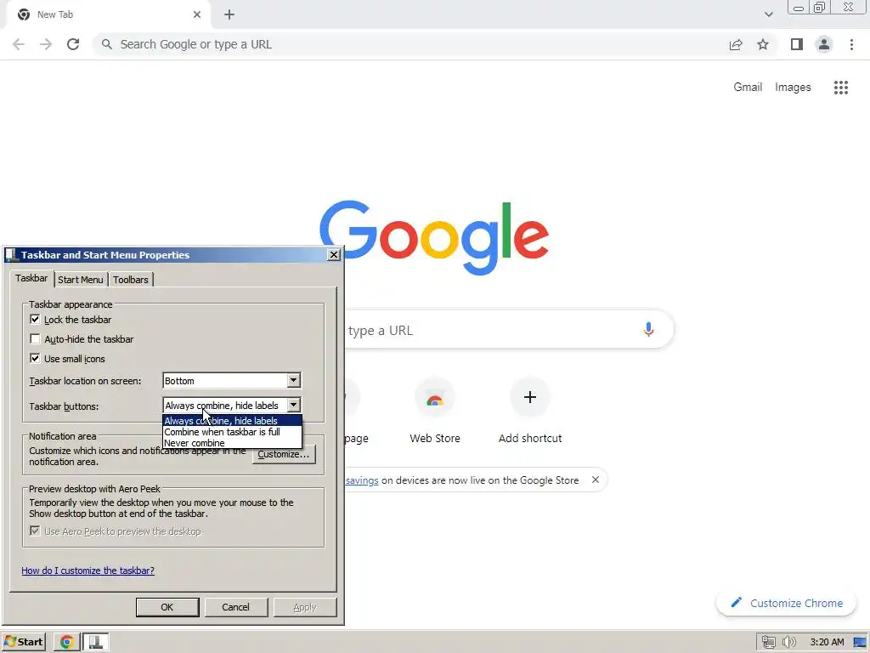The height and width of the screenshot is (653, 870).
Task: Select Combine when taskbar is full
Action: (x=232, y=432)
